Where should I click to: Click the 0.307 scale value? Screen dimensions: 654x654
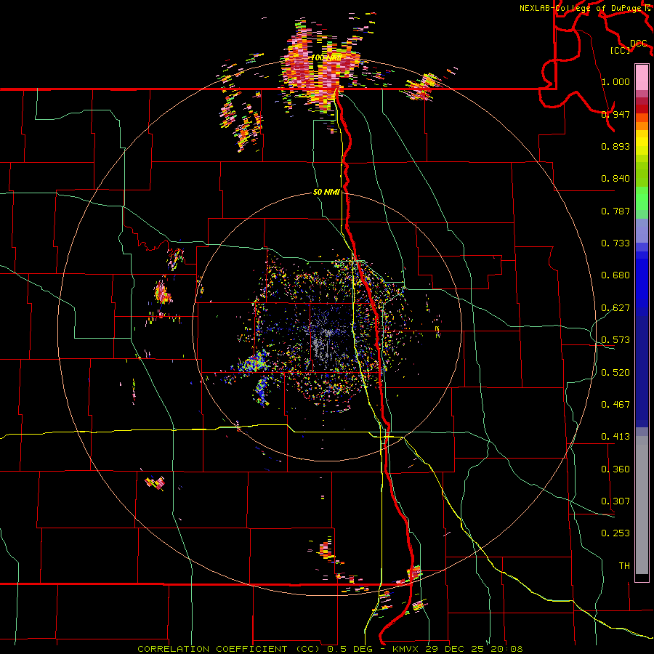(615, 501)
